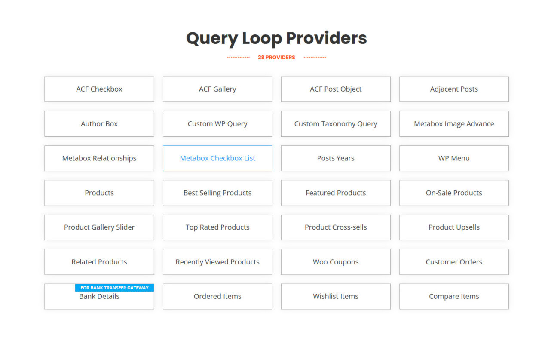
Task: Select Bank Details for bank transfer gateway
Action: [99, 298]
